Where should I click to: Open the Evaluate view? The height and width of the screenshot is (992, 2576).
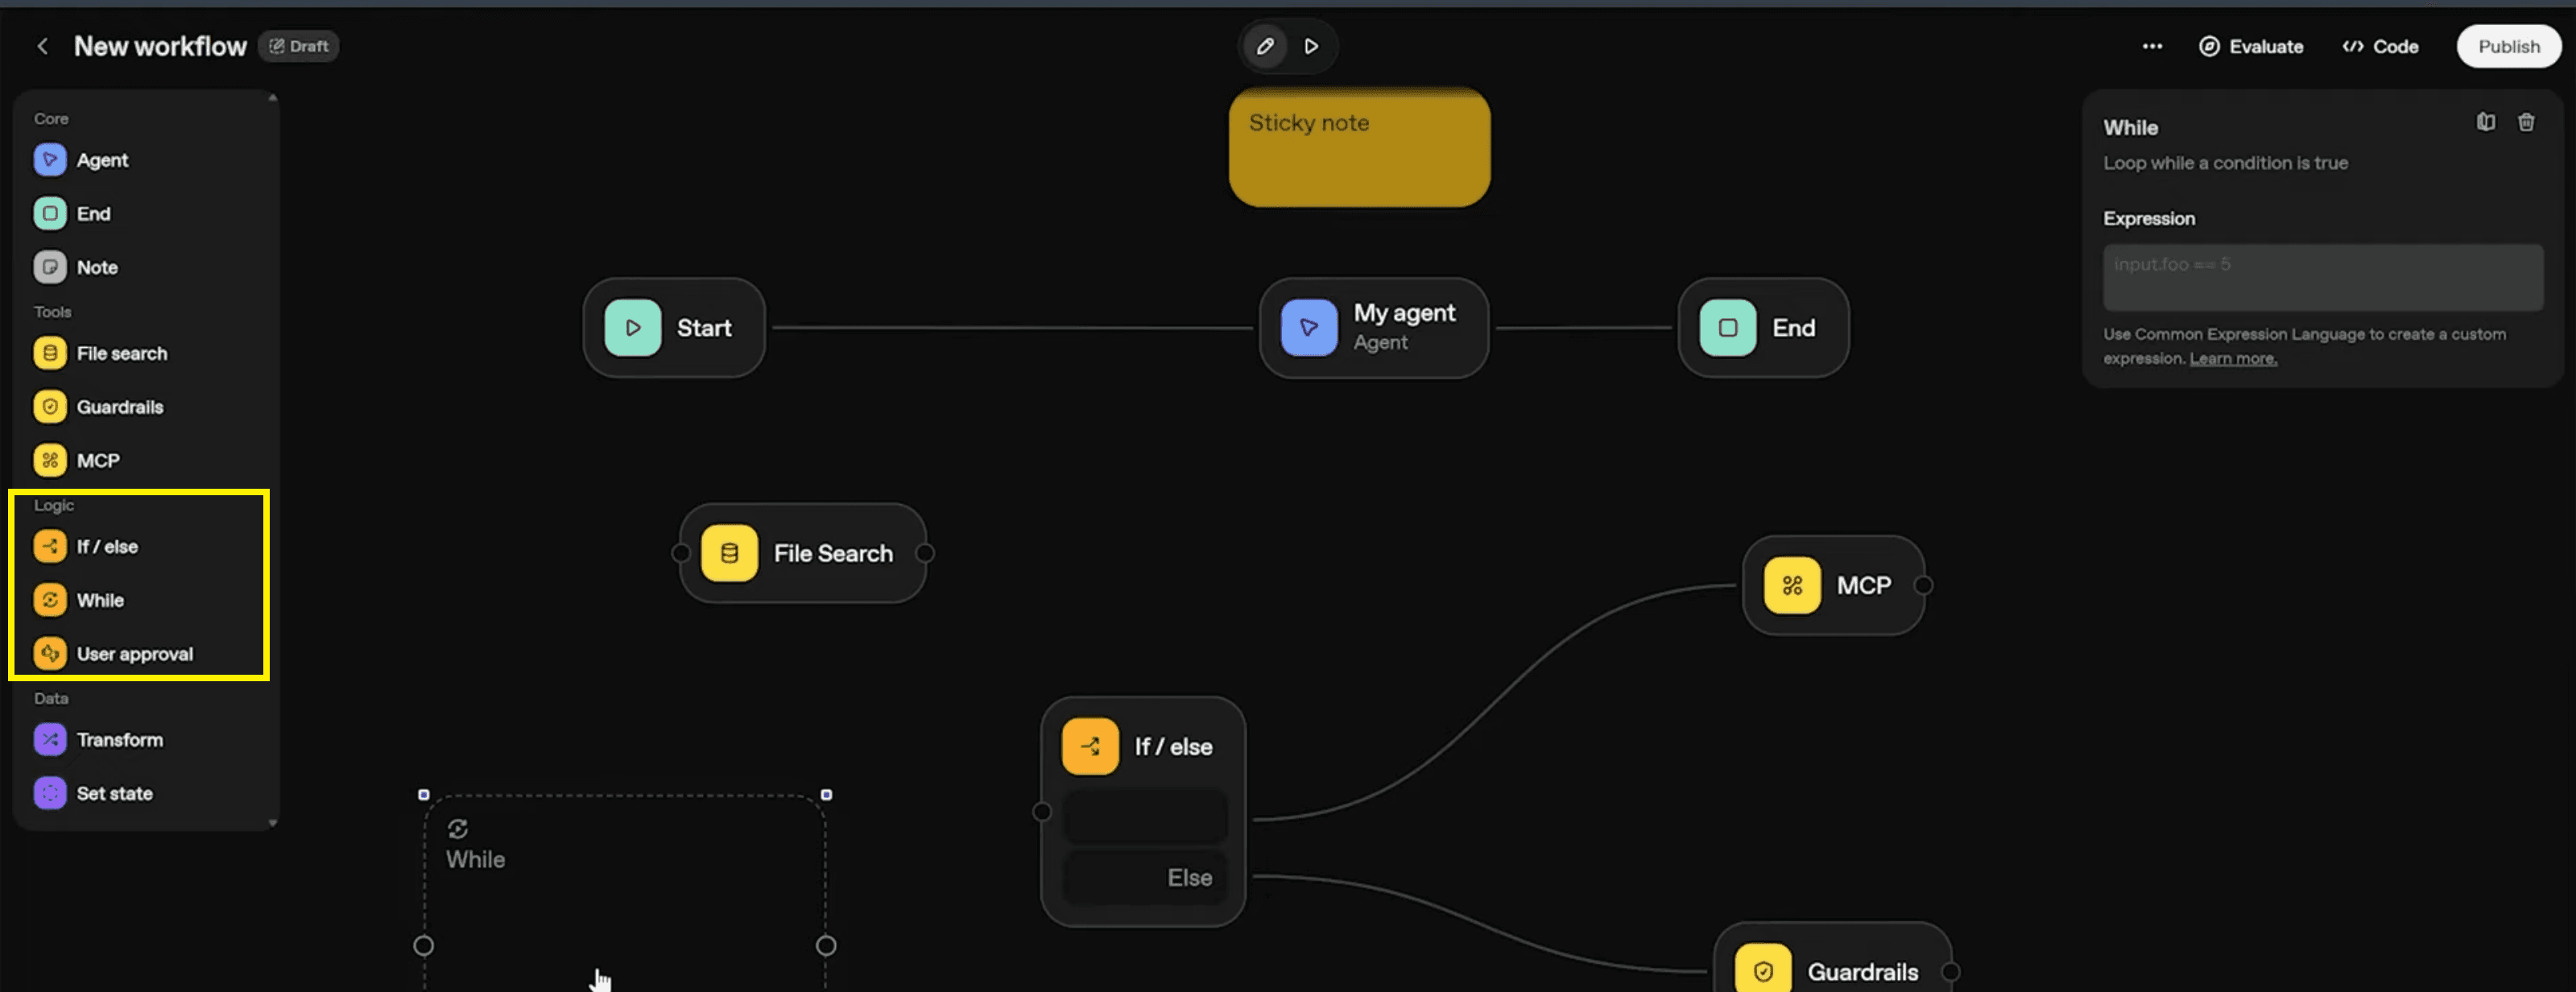click(x=2251, y=46)
